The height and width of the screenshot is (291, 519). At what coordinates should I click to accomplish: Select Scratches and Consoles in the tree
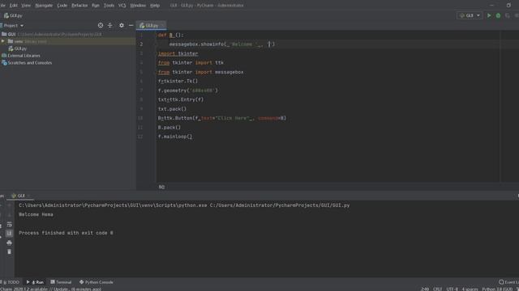[x=30, y=63]
